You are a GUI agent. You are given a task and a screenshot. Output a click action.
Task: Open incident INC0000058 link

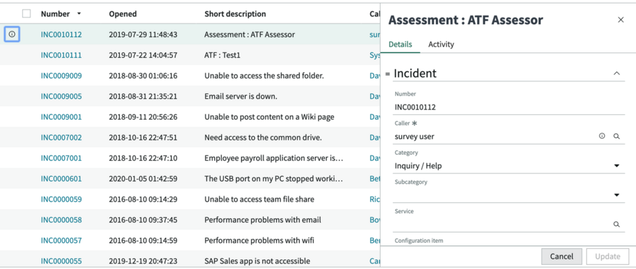(x=61, y=220)
